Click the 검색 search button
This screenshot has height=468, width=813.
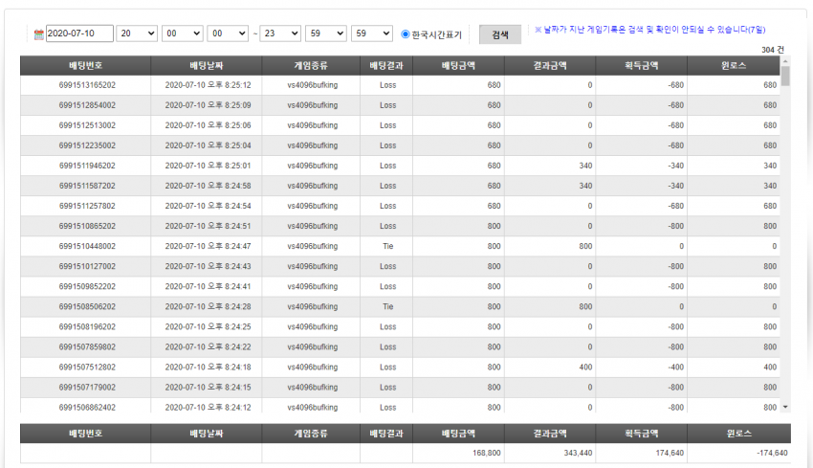point(500,34)
